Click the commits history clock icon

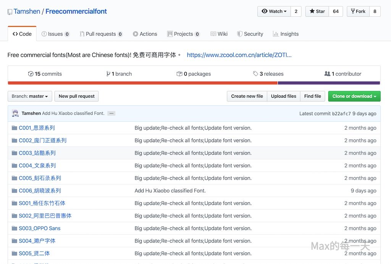(31, 74)
